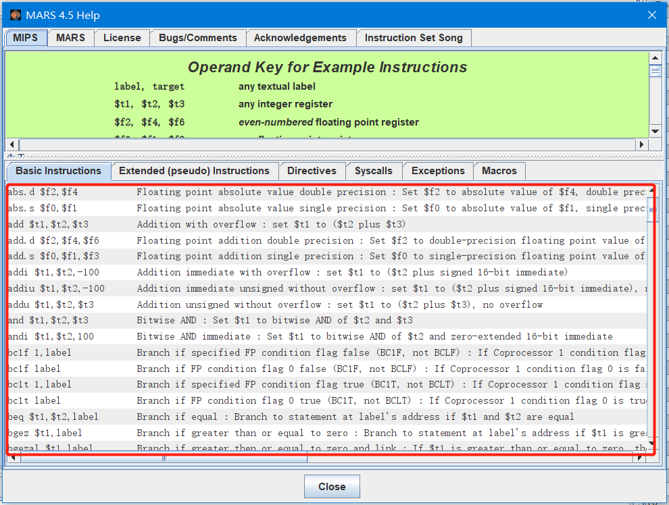Image resolution: width=669 pixels, height=505 pixels.
Task: Select the and $t1,$t2,$t3 row
Action: pos(327,321)
